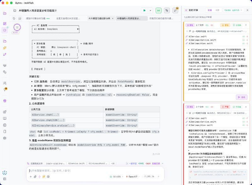Select the active AI增强的人物亲密度分 tab
The image size is (252, 185).
(x=131, y=19)
